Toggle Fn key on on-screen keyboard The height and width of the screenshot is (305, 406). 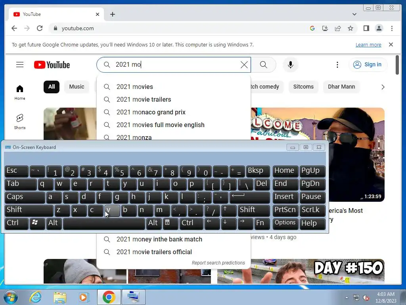tap(262, 223)
